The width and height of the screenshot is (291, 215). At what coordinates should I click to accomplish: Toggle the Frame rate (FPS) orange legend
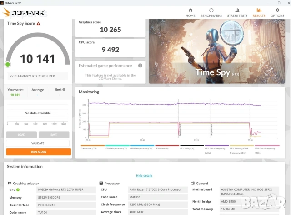click(x=93, y=147)
